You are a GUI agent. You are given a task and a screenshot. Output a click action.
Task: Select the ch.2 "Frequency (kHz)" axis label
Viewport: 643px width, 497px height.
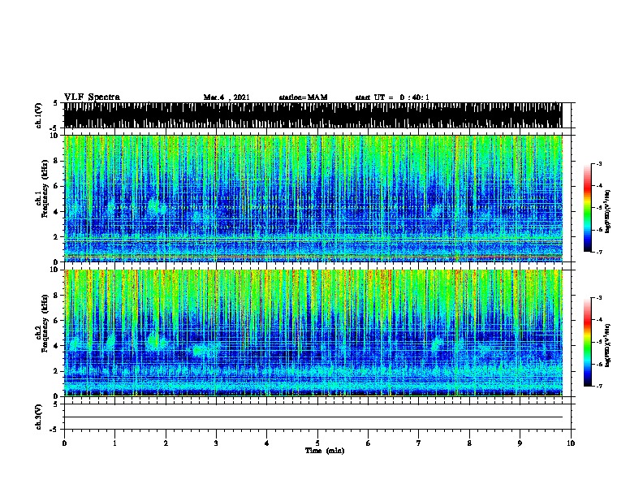coord(45,323)
